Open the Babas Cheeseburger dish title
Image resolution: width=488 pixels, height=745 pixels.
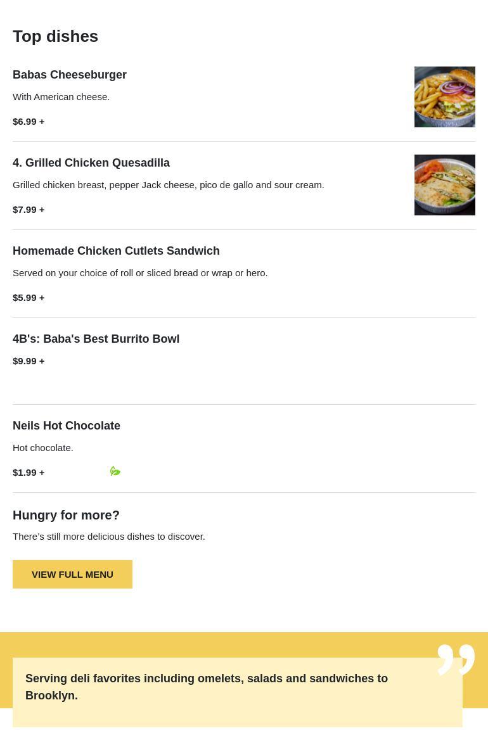[x=70, y=75]
